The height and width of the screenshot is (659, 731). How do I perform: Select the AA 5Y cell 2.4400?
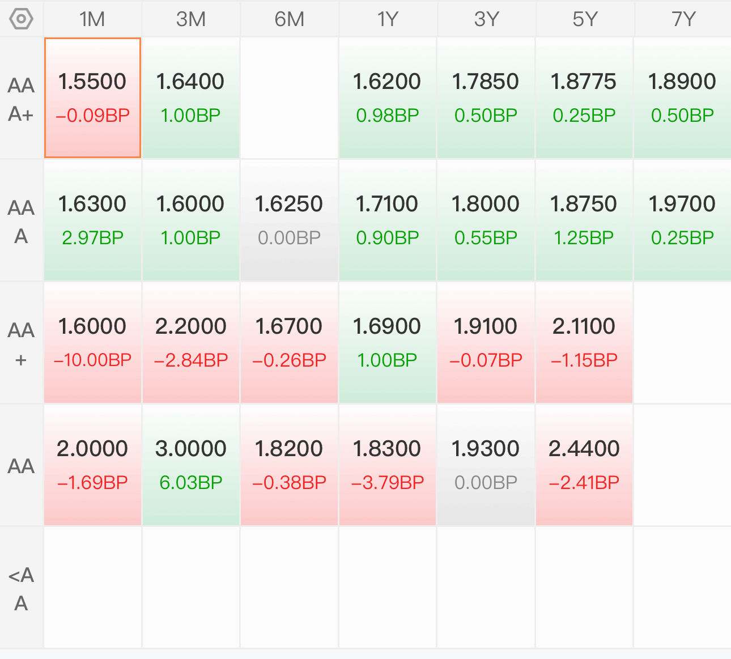(584, 465)
